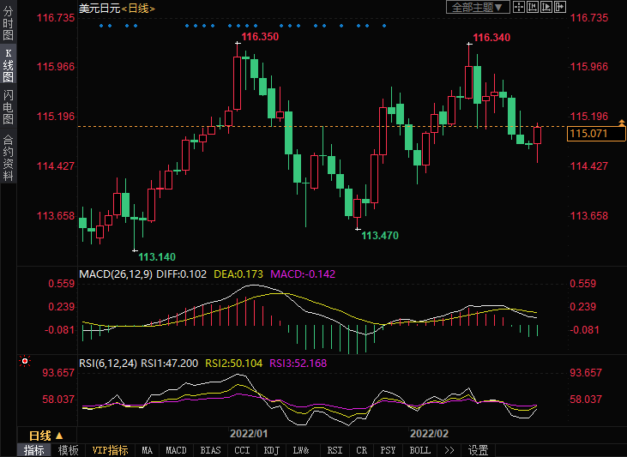
Task: Switch to the 模板 tab
Action: (x=69, y=450)
